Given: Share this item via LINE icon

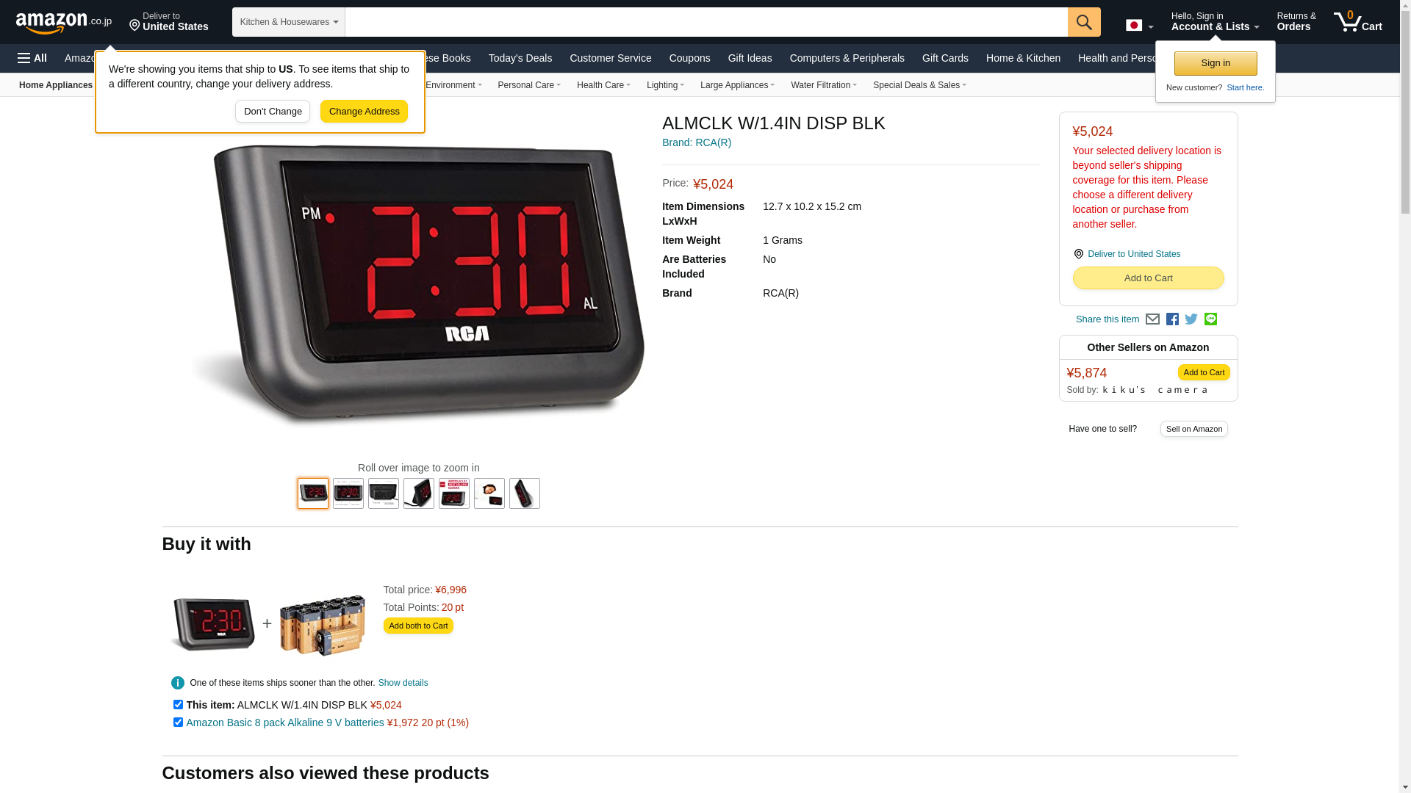Looking at the screenshot, I should pyautogui.click(x=1210, y=319).
